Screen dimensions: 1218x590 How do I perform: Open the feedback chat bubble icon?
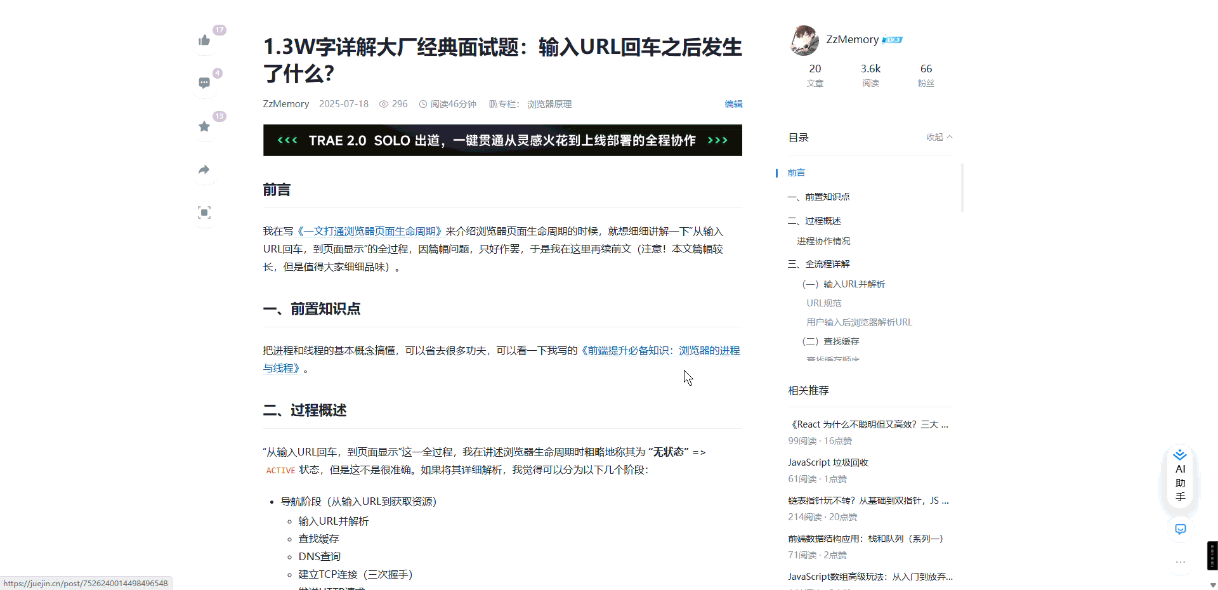coord(1180,529)
